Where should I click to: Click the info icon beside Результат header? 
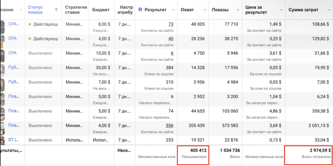tap(140, 10)
